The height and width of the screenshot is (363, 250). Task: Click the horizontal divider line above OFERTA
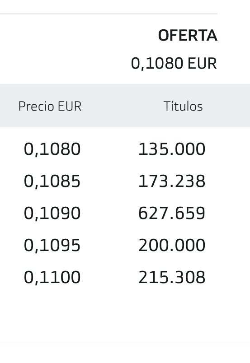click(108, 14)
